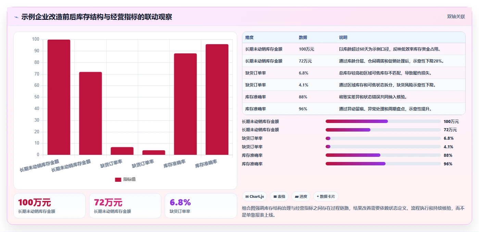Screen dimensions: 479x232
Task: Click the 指标值 legend text
Action: click(x=129, y=179)
